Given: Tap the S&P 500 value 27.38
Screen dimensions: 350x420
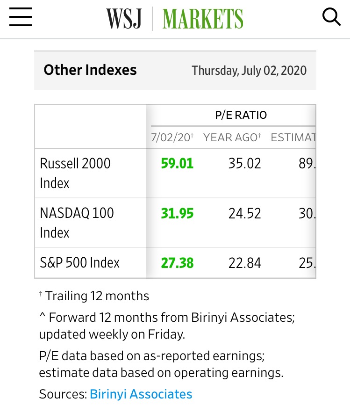Looking at the screenshot, I should [177, 263].
